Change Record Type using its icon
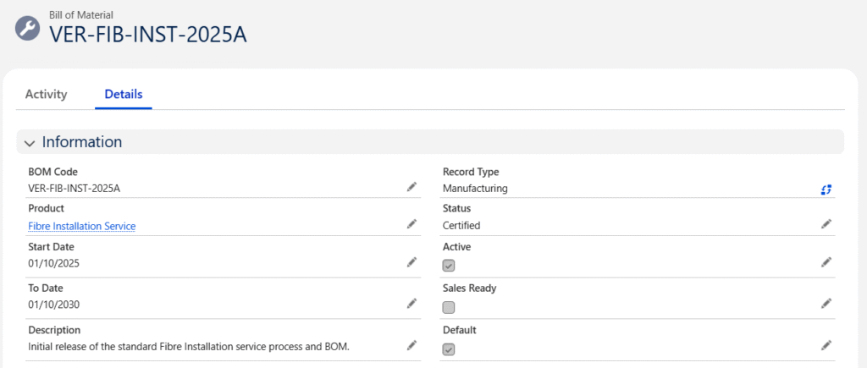 pyautogui.click(x=826, y=189)
